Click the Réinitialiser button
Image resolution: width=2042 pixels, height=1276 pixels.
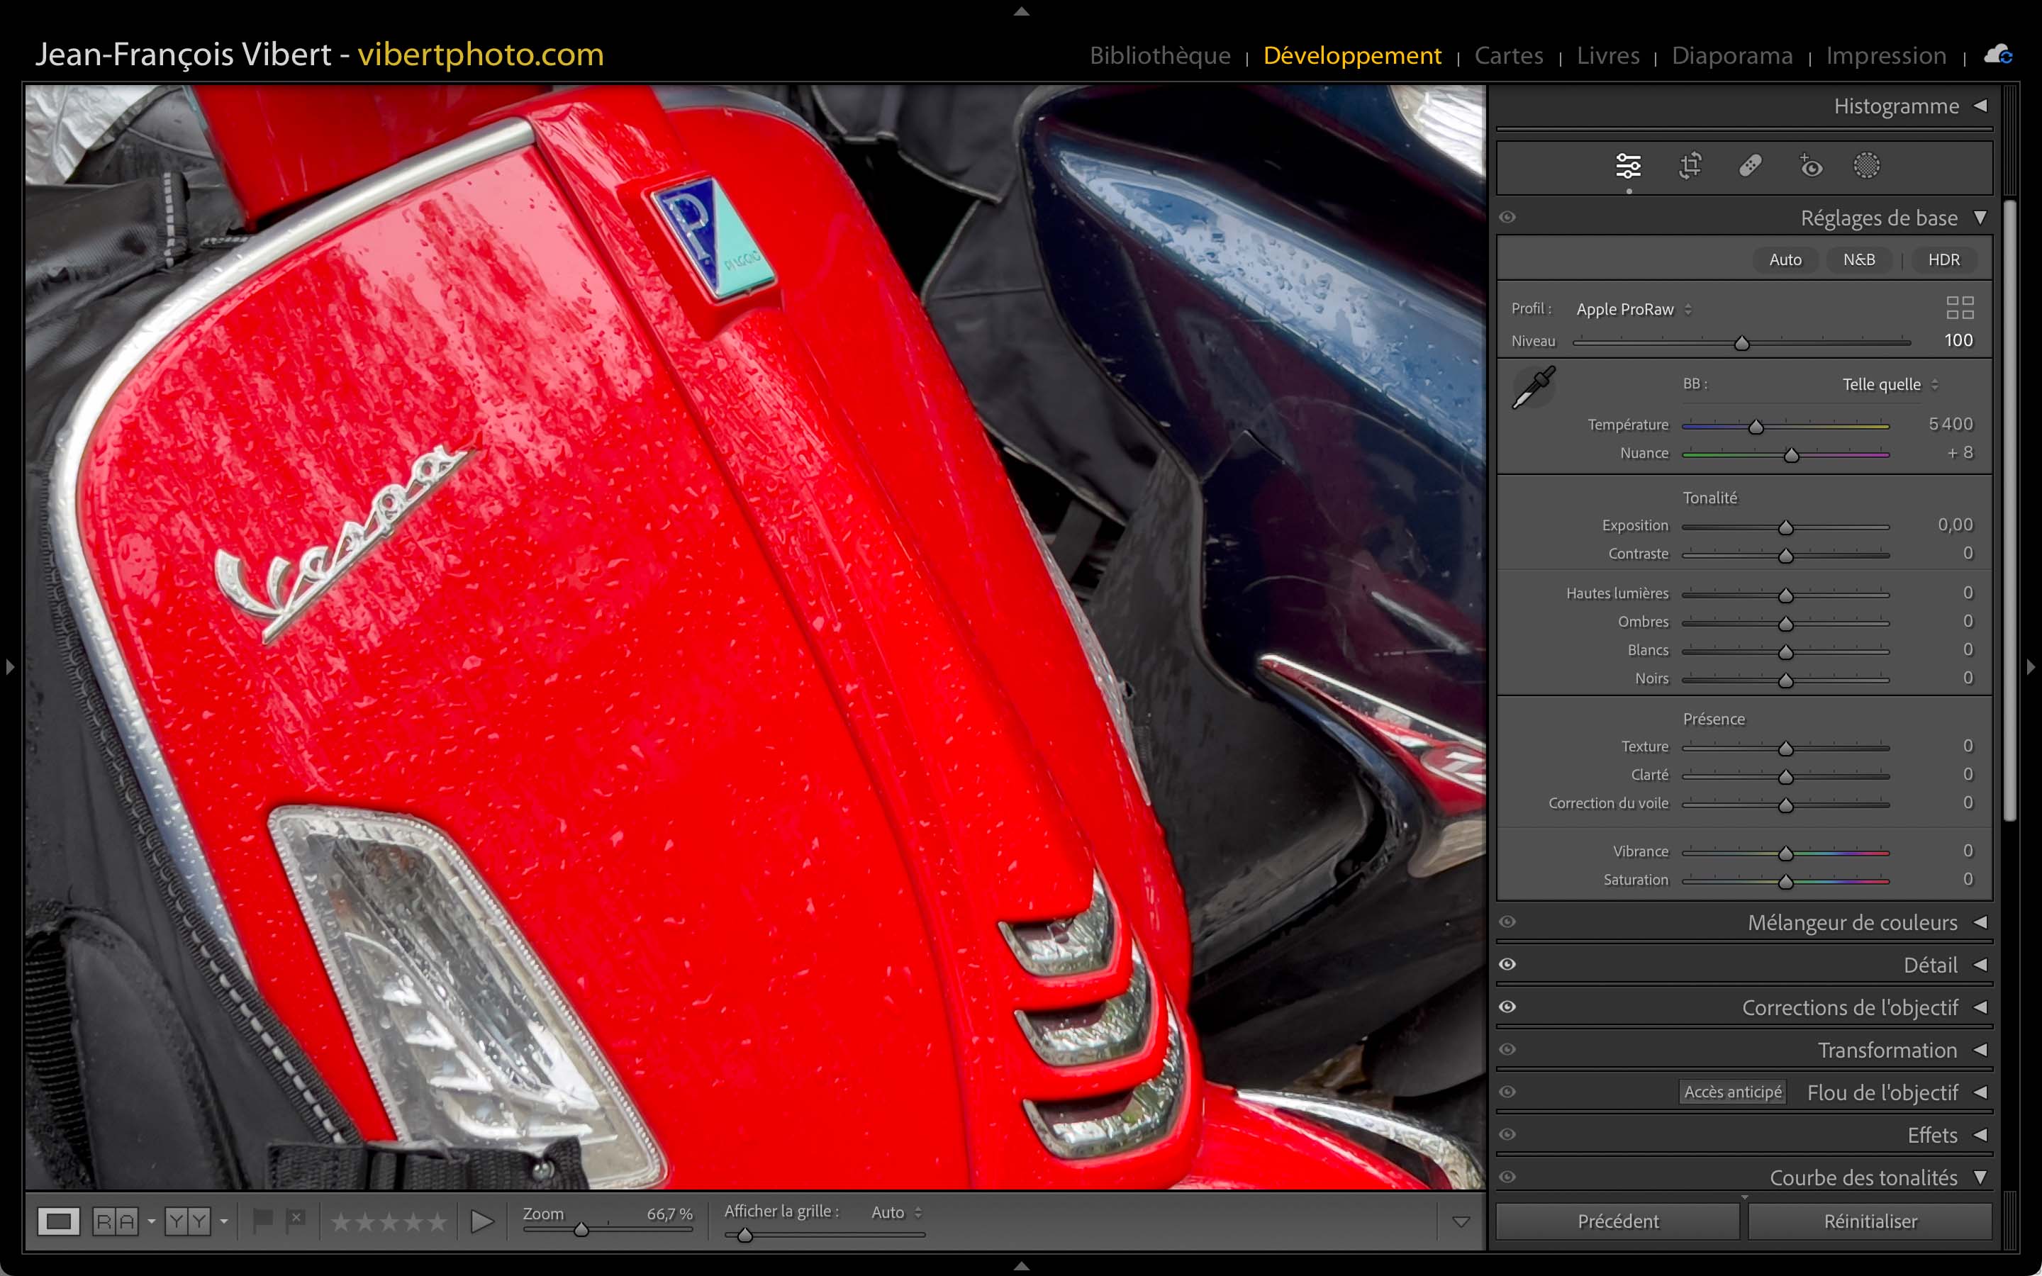[x=1870, y=1221]
